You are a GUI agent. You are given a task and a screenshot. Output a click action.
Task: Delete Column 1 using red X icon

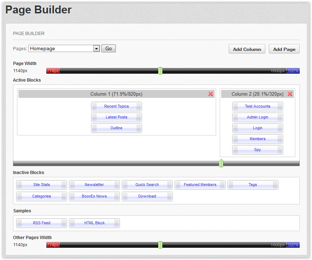pos(211,94)
